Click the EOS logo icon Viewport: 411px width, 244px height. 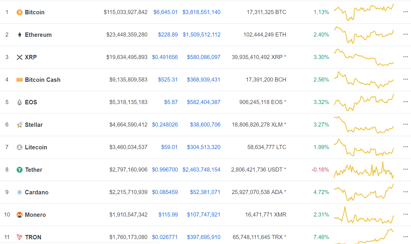[x=20, y=102]
